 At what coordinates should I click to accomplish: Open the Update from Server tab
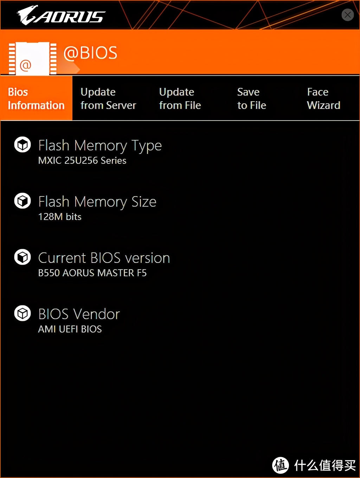(108, 98)
